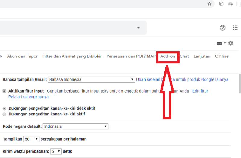Open the Gmail help question mark icon
241x158 pixels.
tap(222, 28)
